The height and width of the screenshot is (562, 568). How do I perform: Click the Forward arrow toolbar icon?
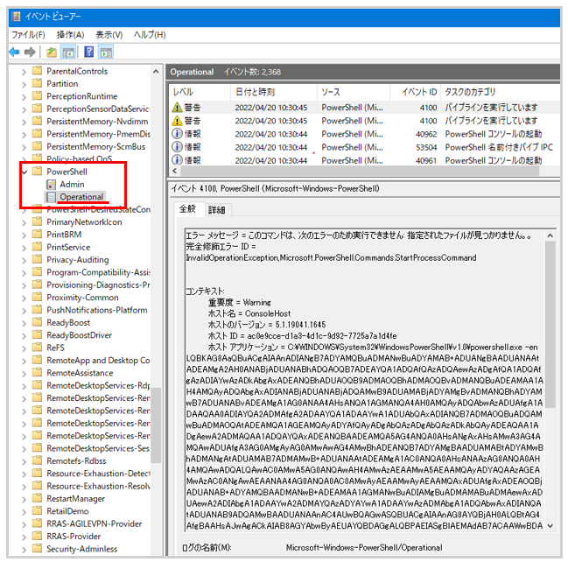pyautogui.click(x=30, y=53)
